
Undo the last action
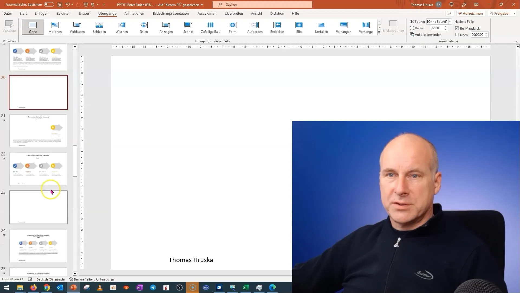[67, 5]
